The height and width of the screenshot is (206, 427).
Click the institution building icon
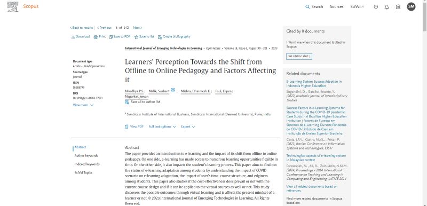(398, 7)
